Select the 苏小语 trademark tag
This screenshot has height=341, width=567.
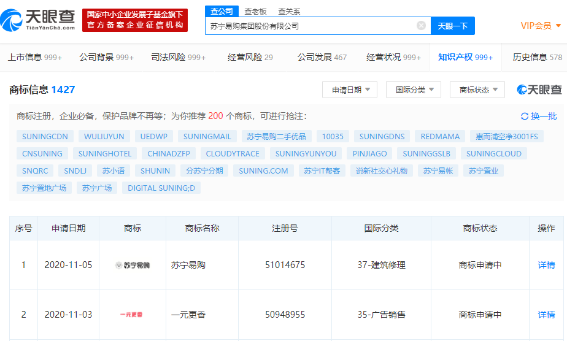point(114,171)
